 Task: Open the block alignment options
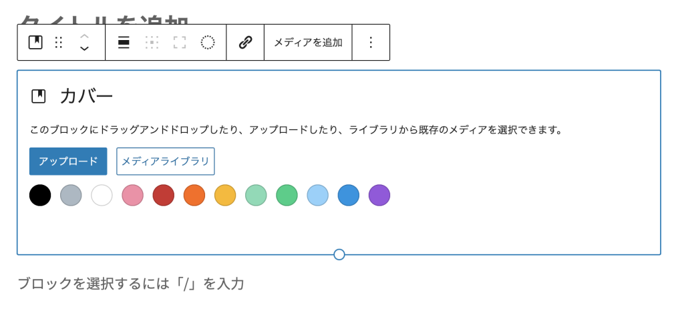point(124,43)
